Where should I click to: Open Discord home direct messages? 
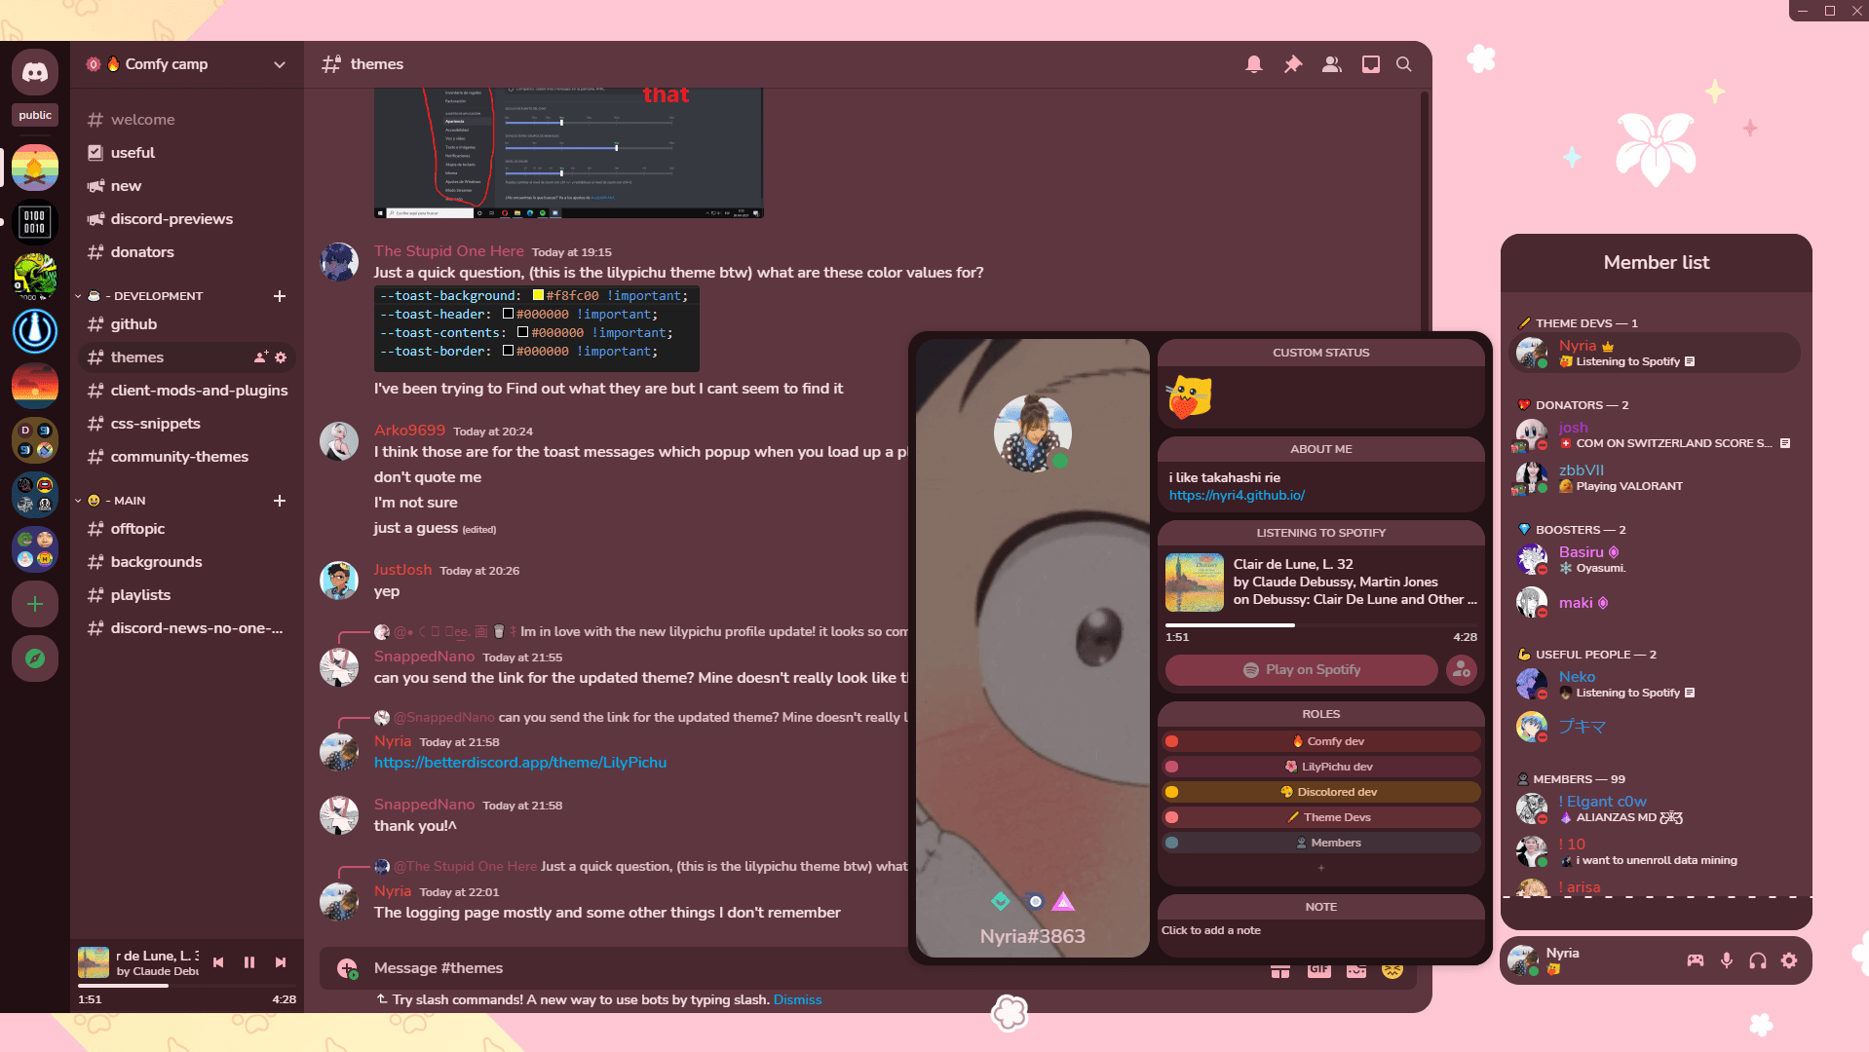[x=35, y=72]
